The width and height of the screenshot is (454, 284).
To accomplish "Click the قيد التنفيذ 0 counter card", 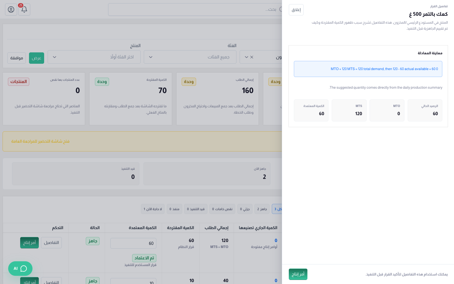I will (x=75, y=174).
